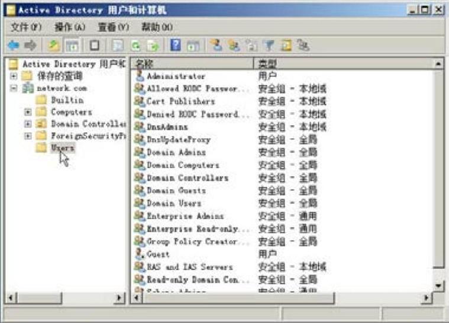449x323 pixels.
Task: Expand the Domain Controllers node
Action: [28, 124]
